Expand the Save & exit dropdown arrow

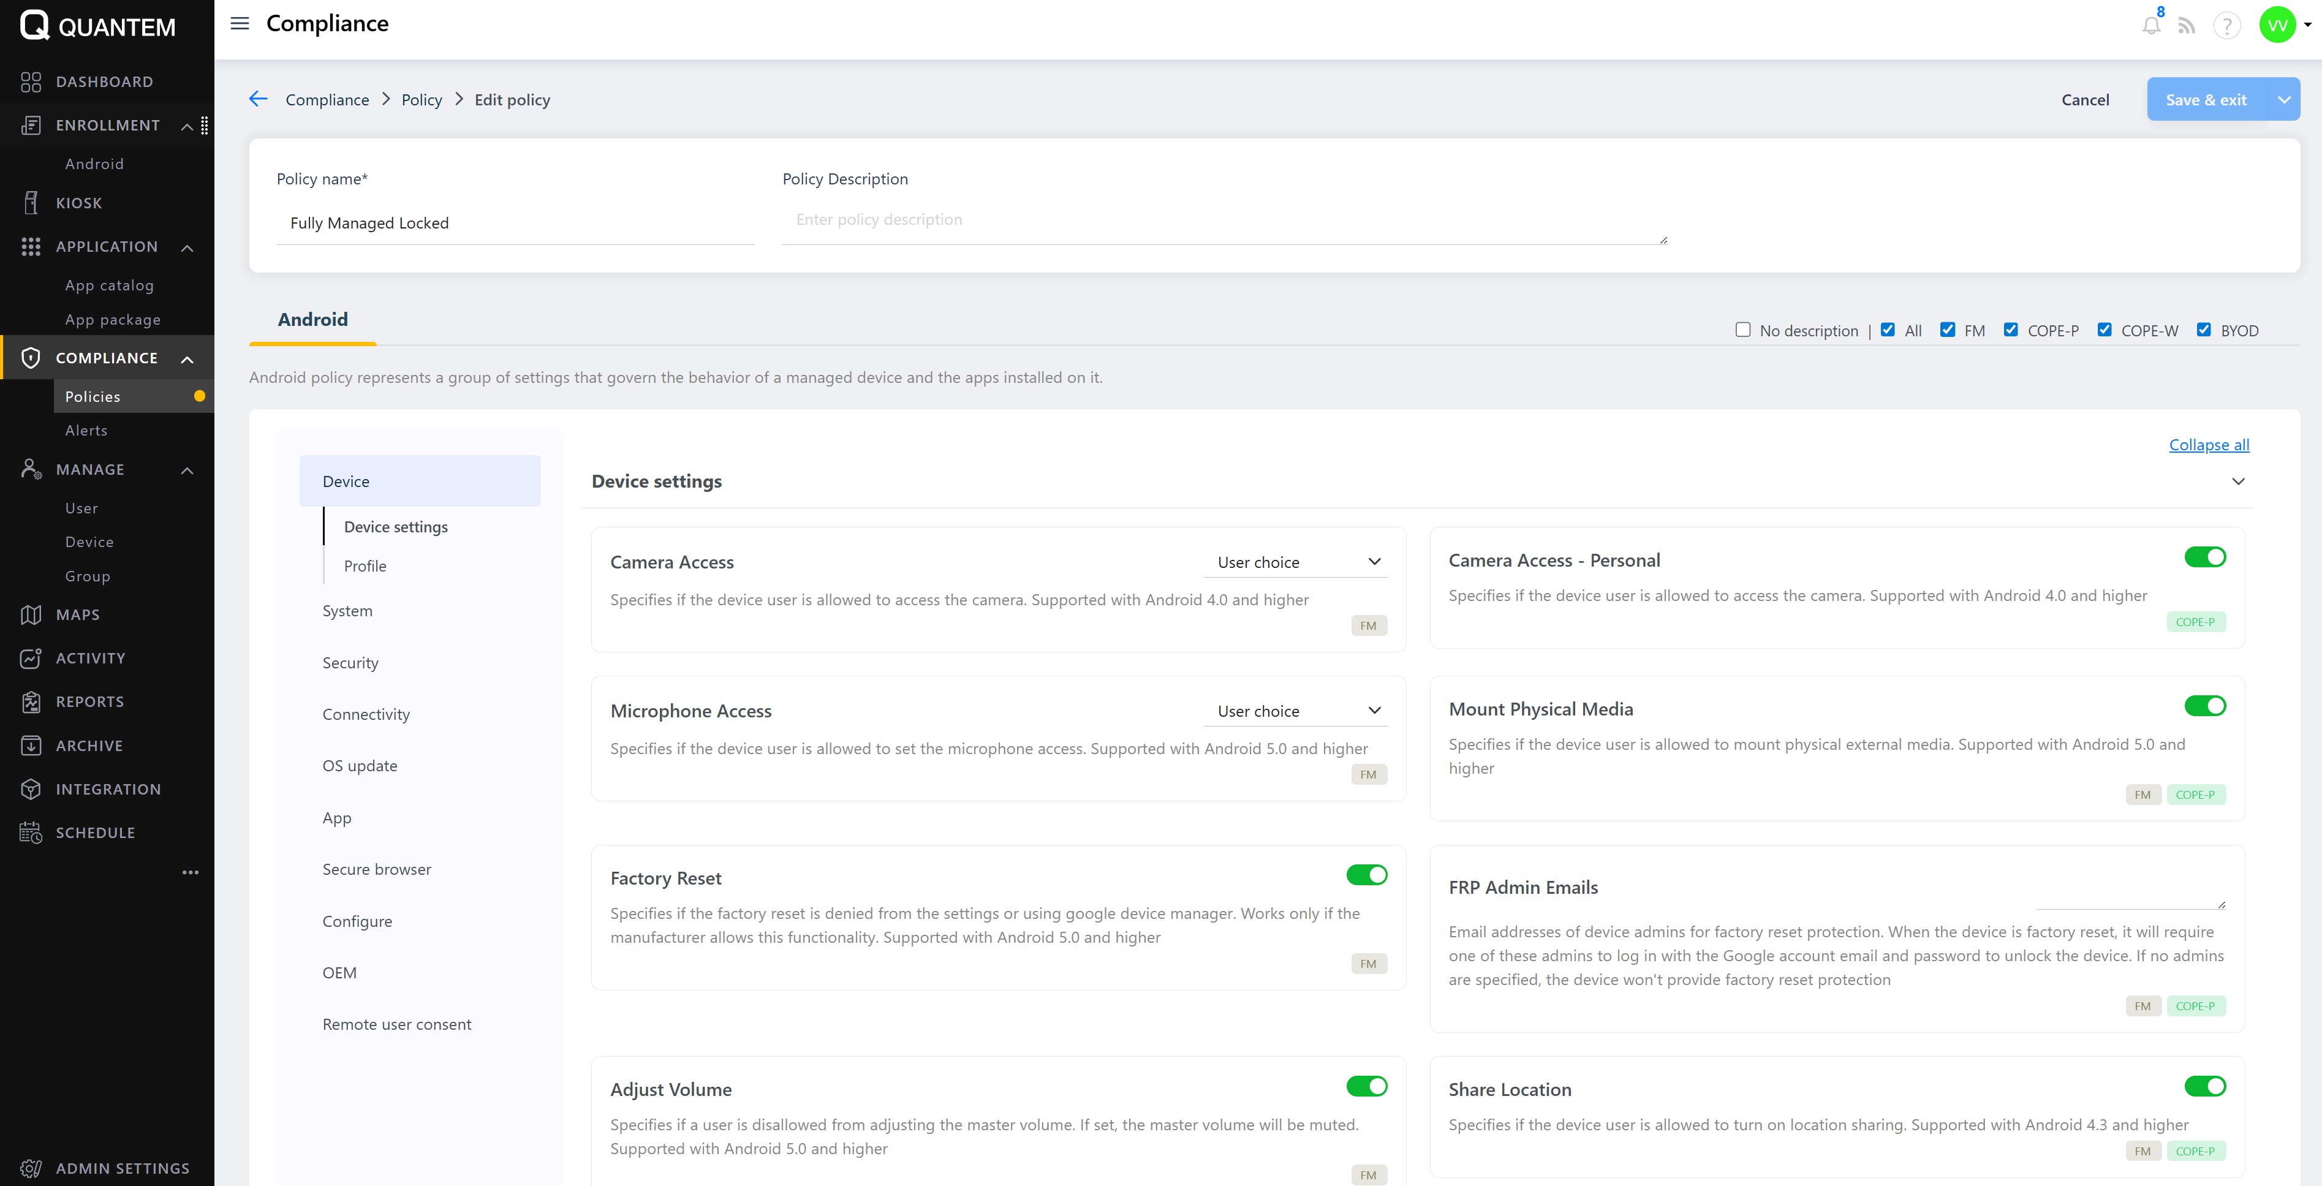[2283, 99]
